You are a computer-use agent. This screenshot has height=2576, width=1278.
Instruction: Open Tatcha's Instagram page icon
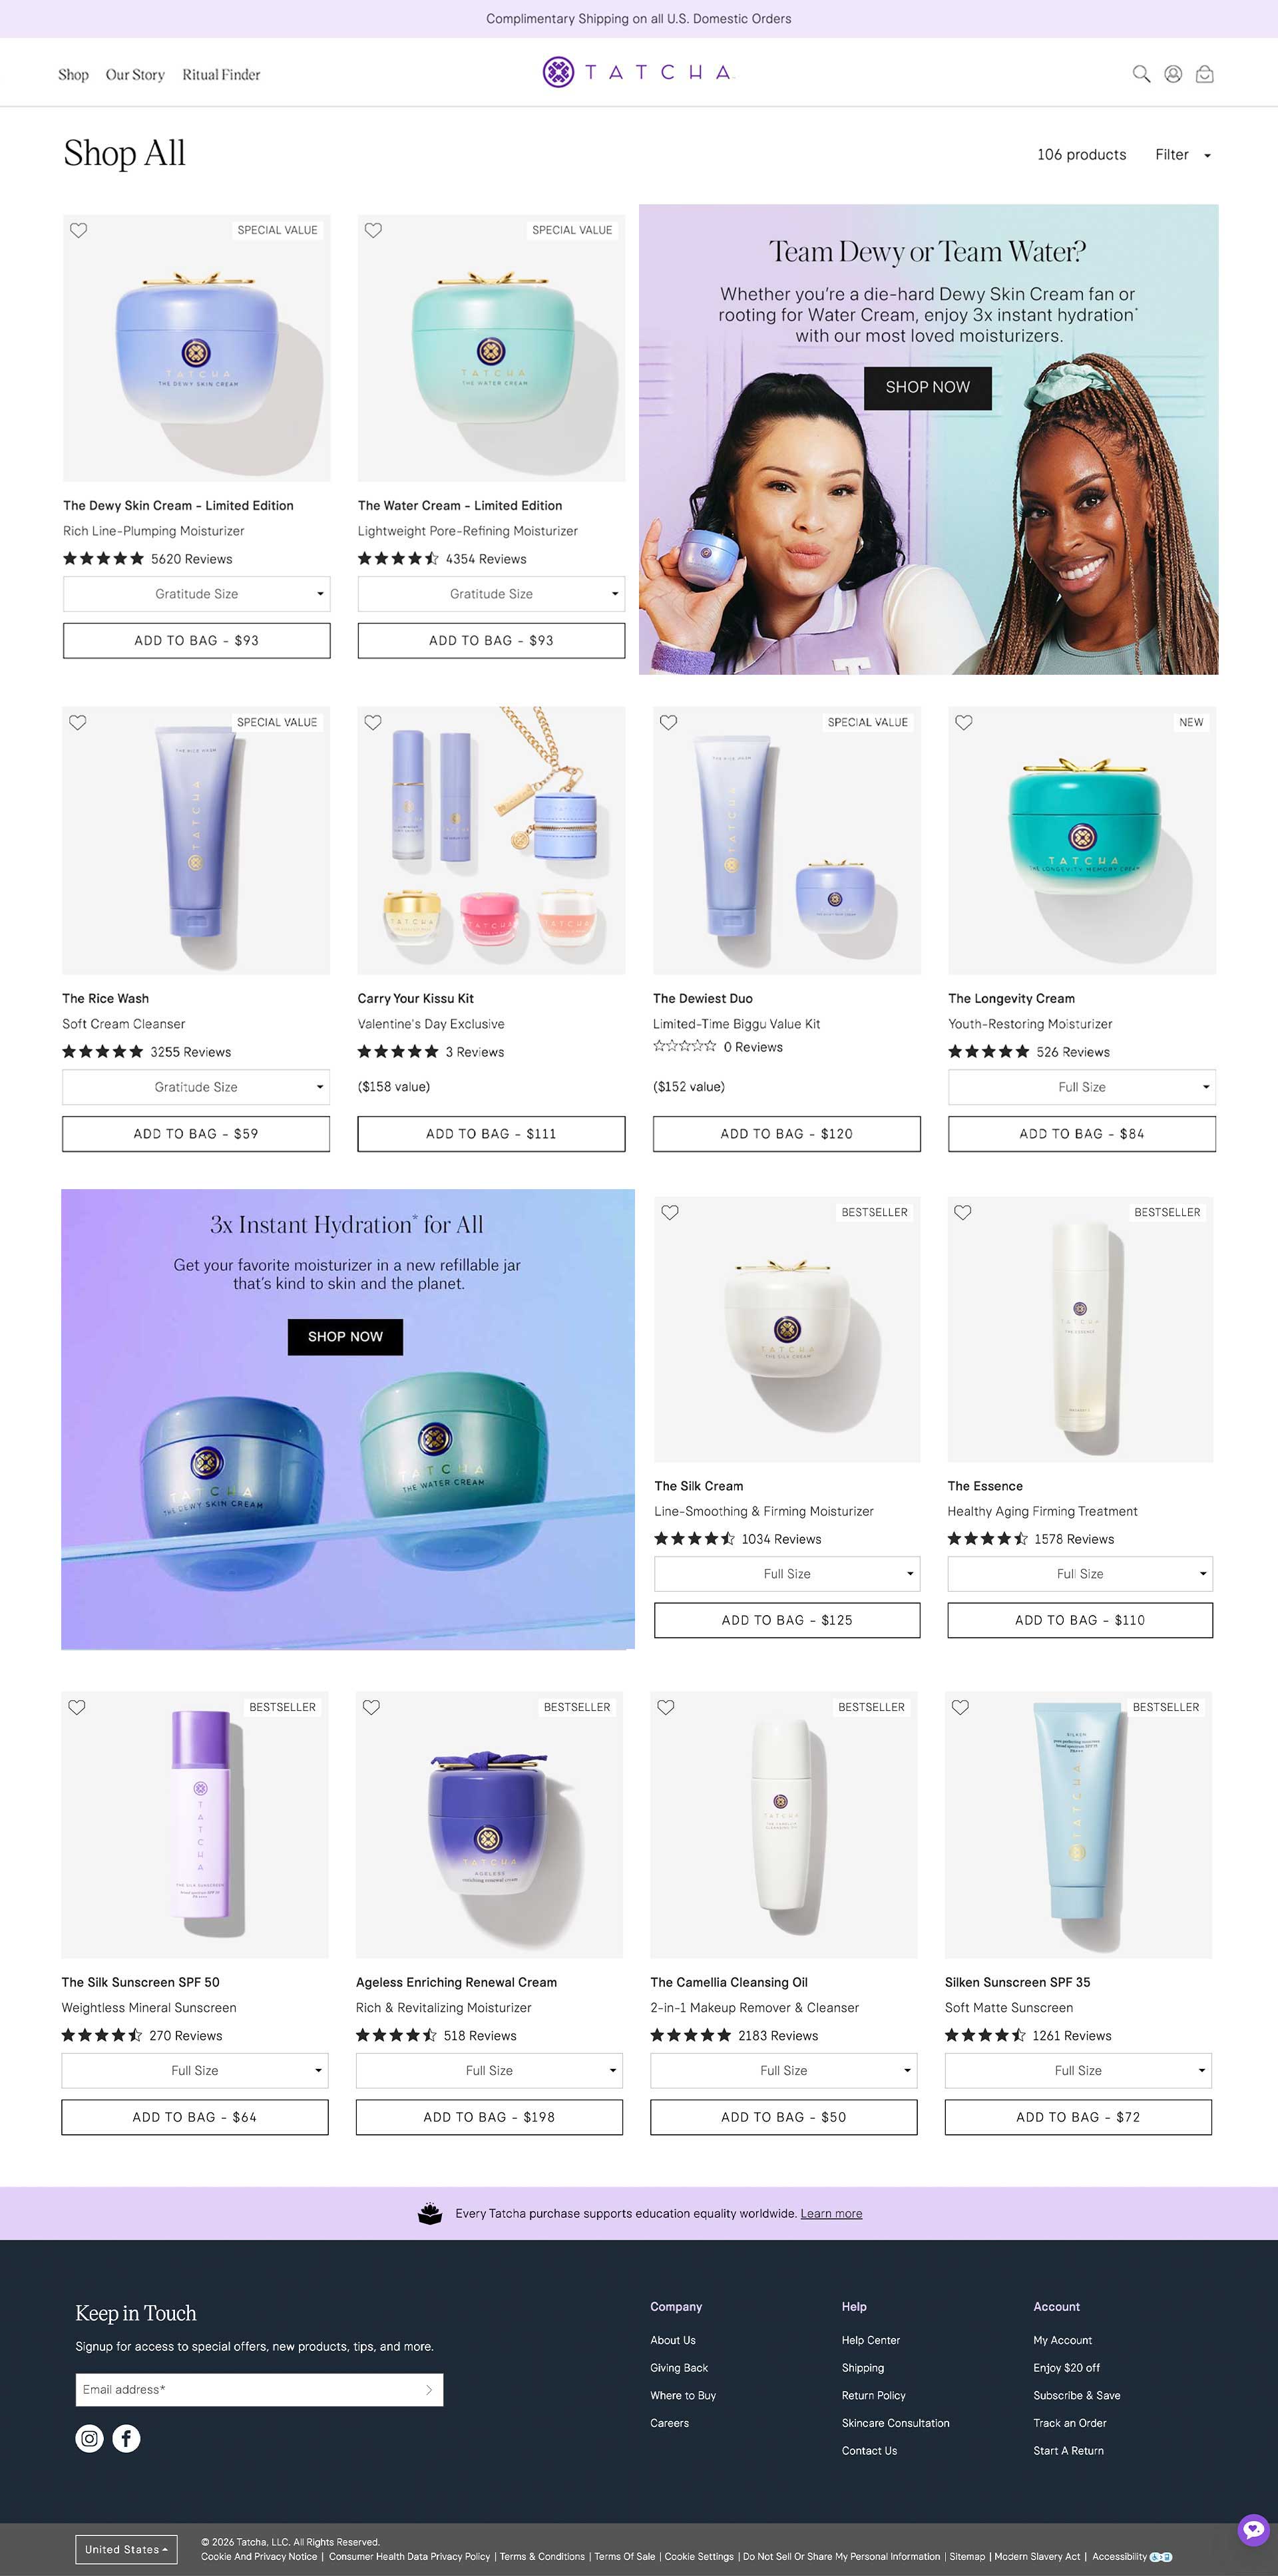point(90,2438)
